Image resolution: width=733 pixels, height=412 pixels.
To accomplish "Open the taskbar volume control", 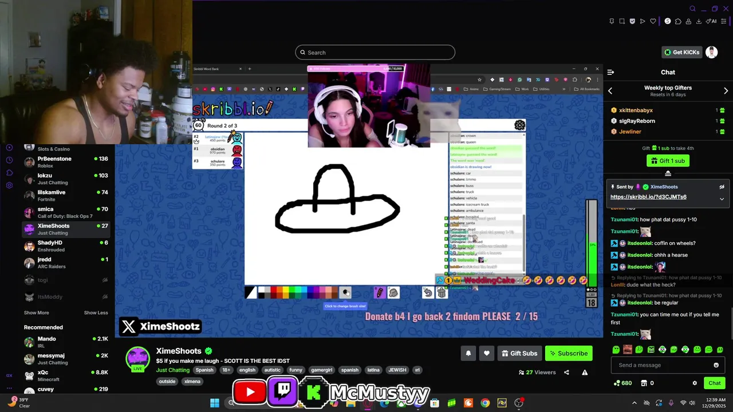I will pos(692,403).
